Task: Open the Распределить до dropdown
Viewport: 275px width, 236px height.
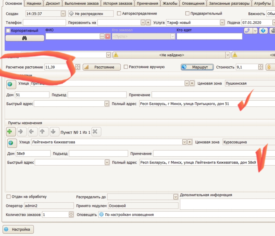Action: [176, 197]
